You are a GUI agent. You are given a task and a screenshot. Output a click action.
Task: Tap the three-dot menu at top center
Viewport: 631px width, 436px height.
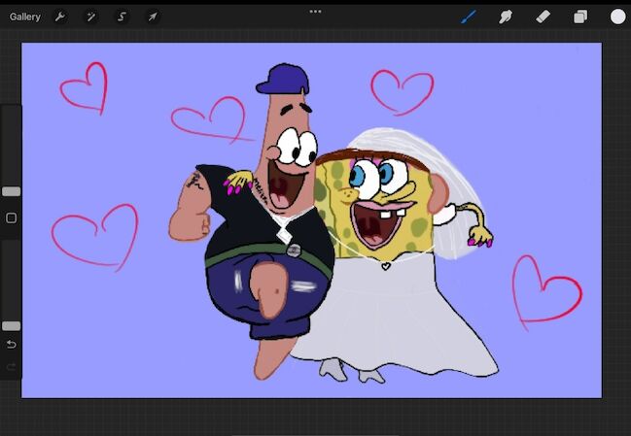click(315, 12)
